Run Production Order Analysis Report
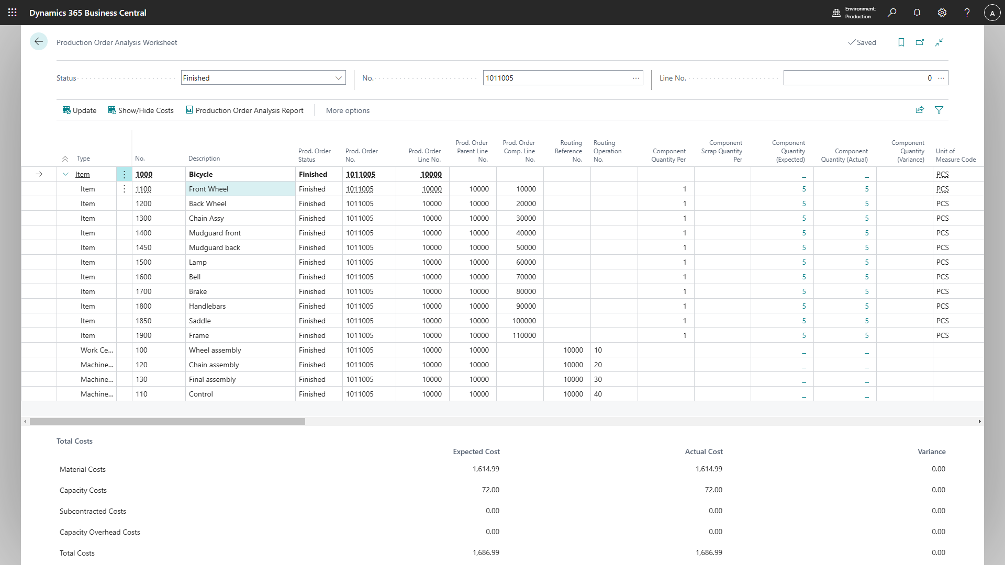Image resolution: width=1005 pixels, height=565 pixels. (x=244, y=110)
